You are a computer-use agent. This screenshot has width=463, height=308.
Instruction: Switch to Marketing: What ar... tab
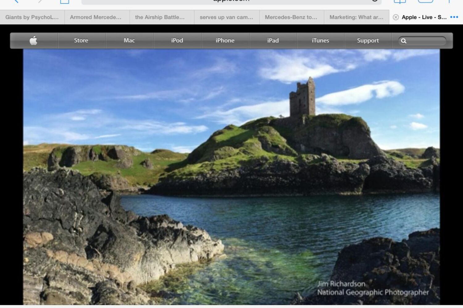[357, 17]
